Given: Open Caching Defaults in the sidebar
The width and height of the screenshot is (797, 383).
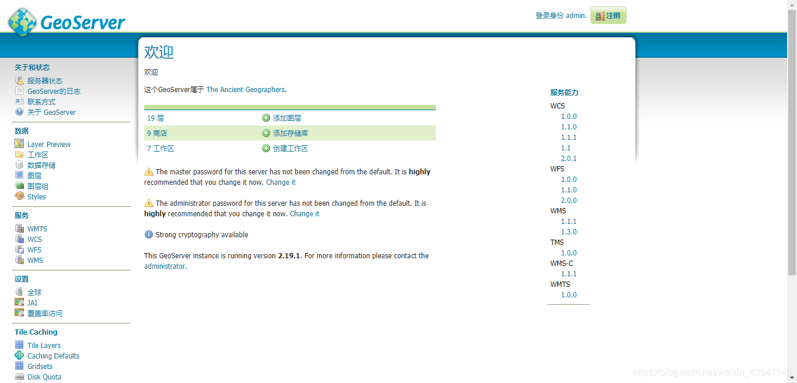Looking at the screenshot, I should 53,356.
